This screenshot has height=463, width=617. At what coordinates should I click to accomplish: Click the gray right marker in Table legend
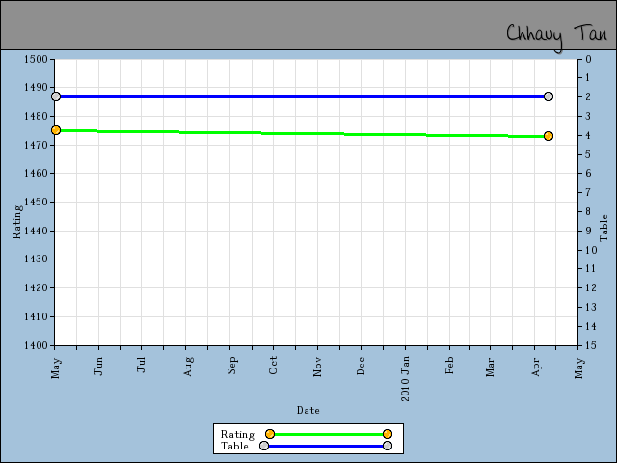click(x=388, y=446)
